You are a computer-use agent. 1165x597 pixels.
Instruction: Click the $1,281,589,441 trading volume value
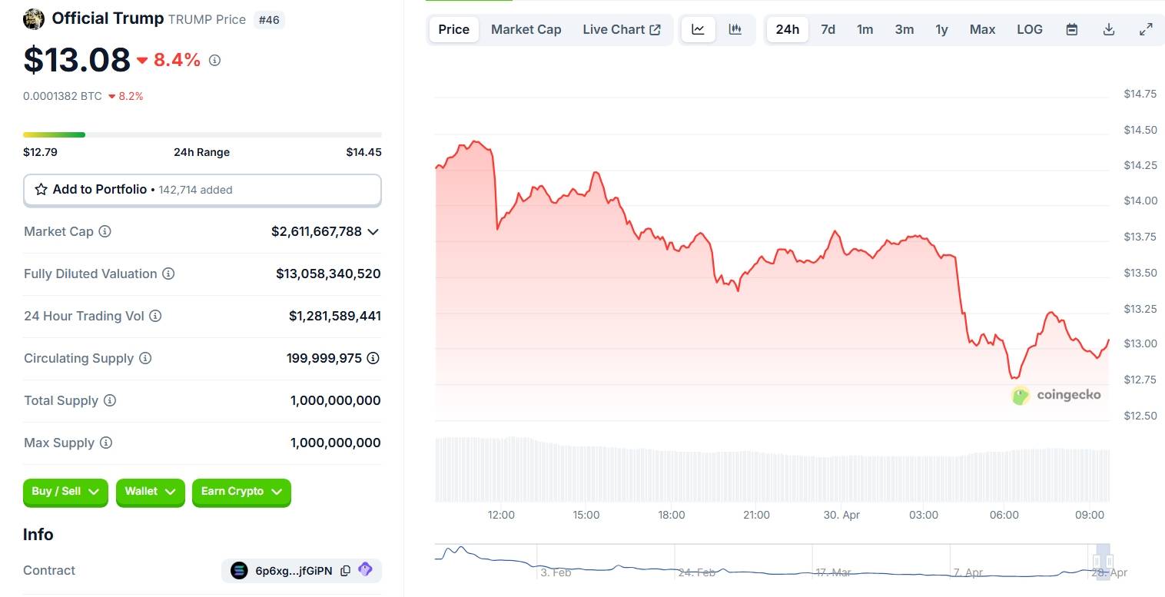point(335,316)
